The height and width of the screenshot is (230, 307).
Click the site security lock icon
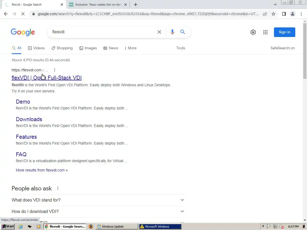pos(34,14)
